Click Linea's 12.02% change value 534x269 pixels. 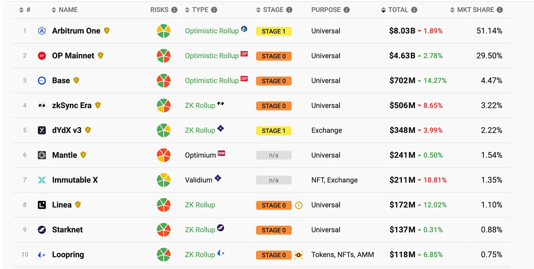(x=433, y=205)
